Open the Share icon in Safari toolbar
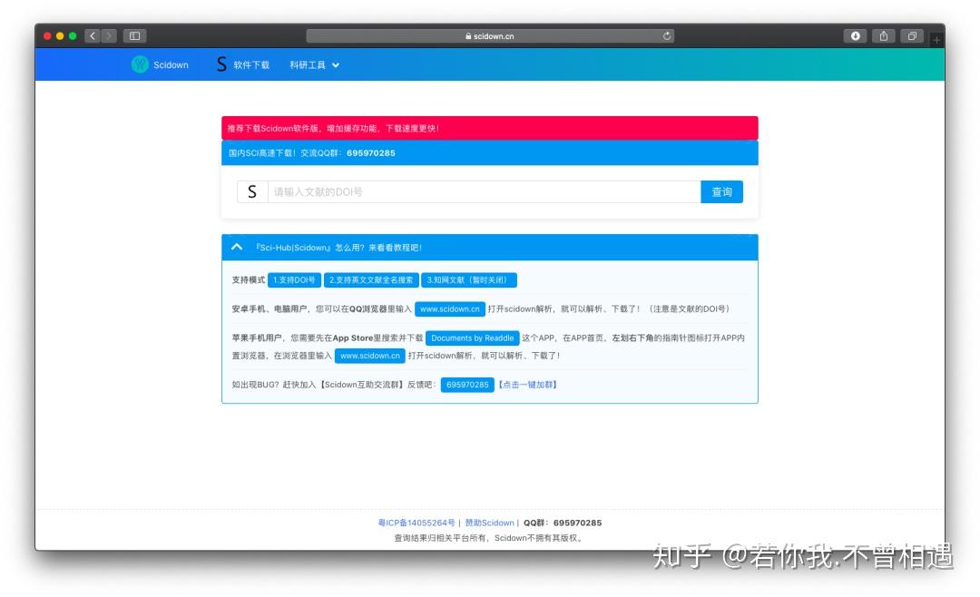This screenshot has width=980, height=597. (x=884, y=36)
